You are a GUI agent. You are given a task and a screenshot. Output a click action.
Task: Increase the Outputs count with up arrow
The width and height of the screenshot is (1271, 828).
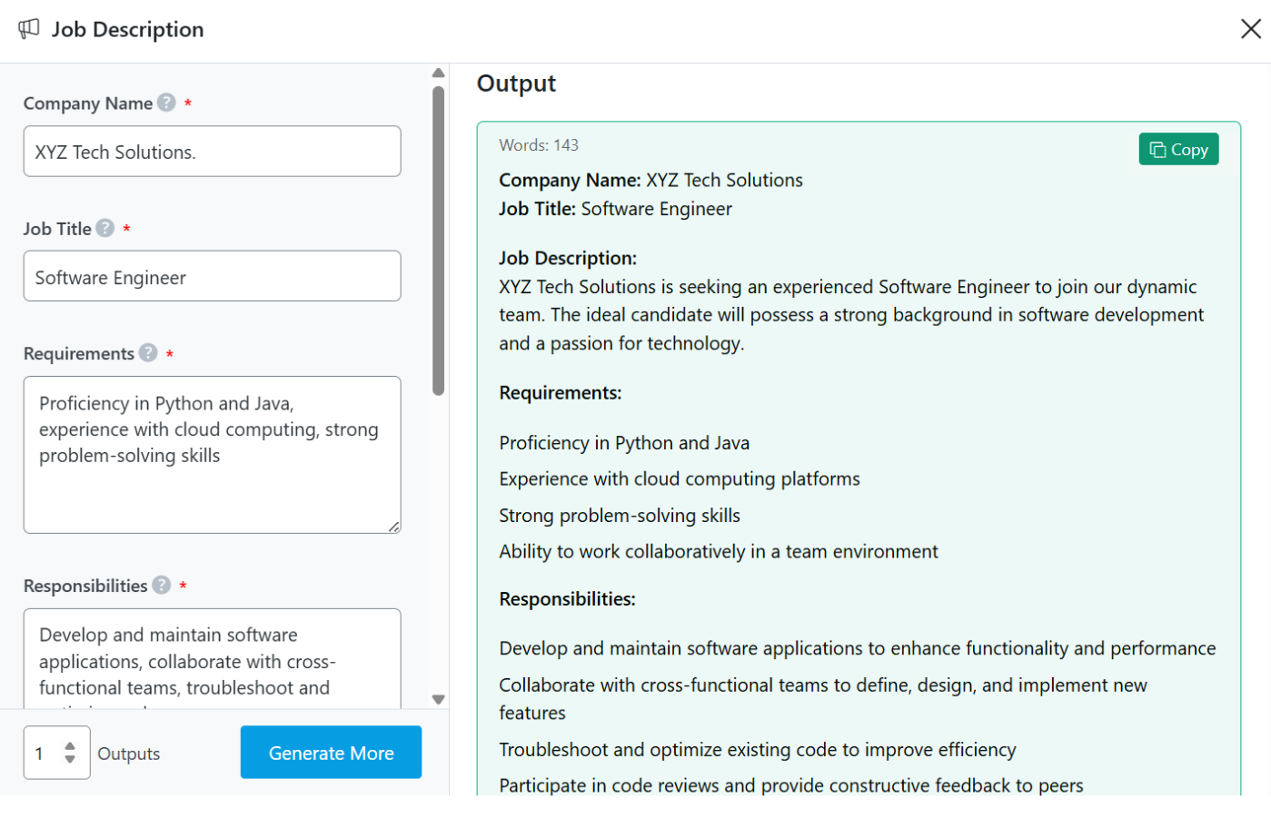tap(70, 746)
